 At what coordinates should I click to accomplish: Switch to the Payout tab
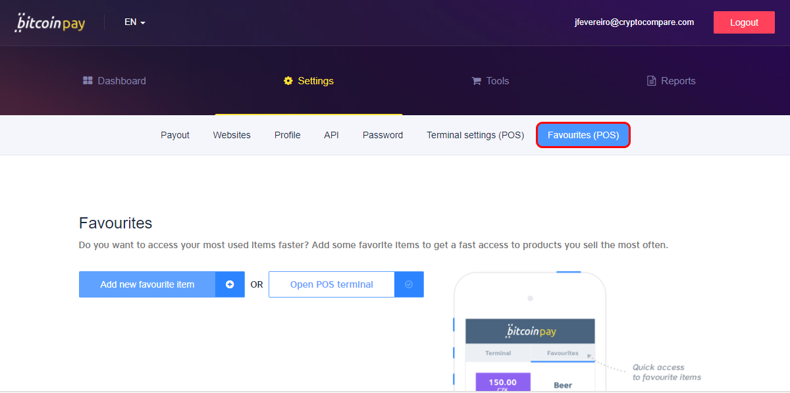(175, 135)
